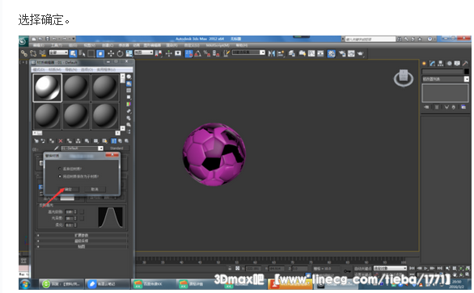474x293 pixels.
Task: Open the Align tool
Action: [281, 54]
